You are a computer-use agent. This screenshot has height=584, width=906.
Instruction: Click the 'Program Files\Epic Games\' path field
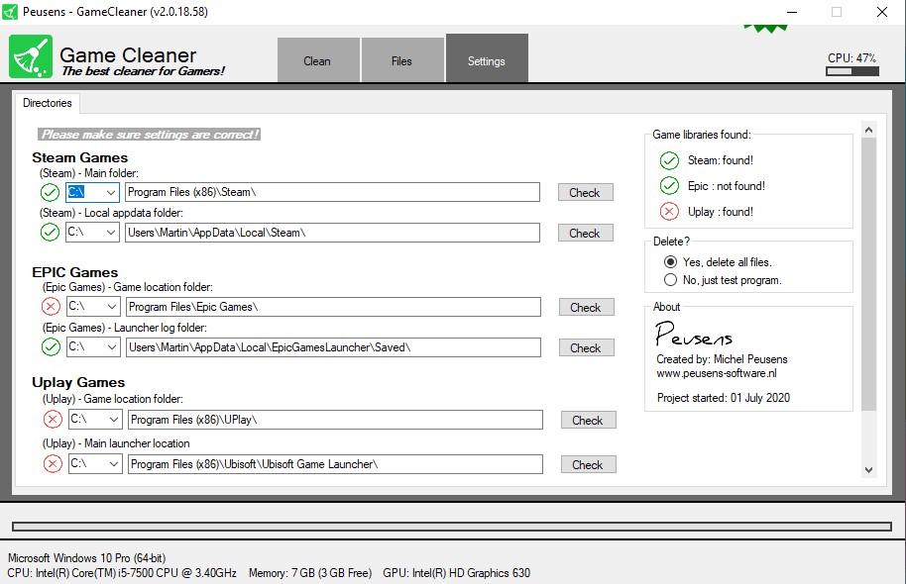click(x=333, y=307)
